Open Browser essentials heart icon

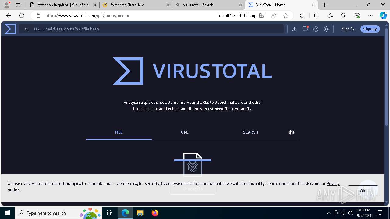click(357, 16)
